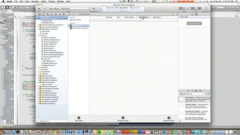Show the File inspector icon in utilities

tap(192, 14)
